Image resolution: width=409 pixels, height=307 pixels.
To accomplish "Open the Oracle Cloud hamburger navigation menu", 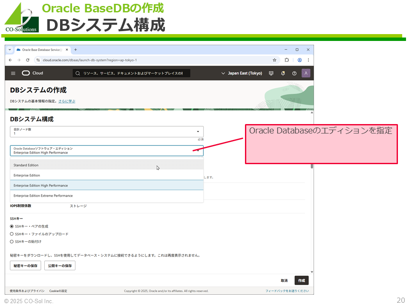I will coord(13,73).
